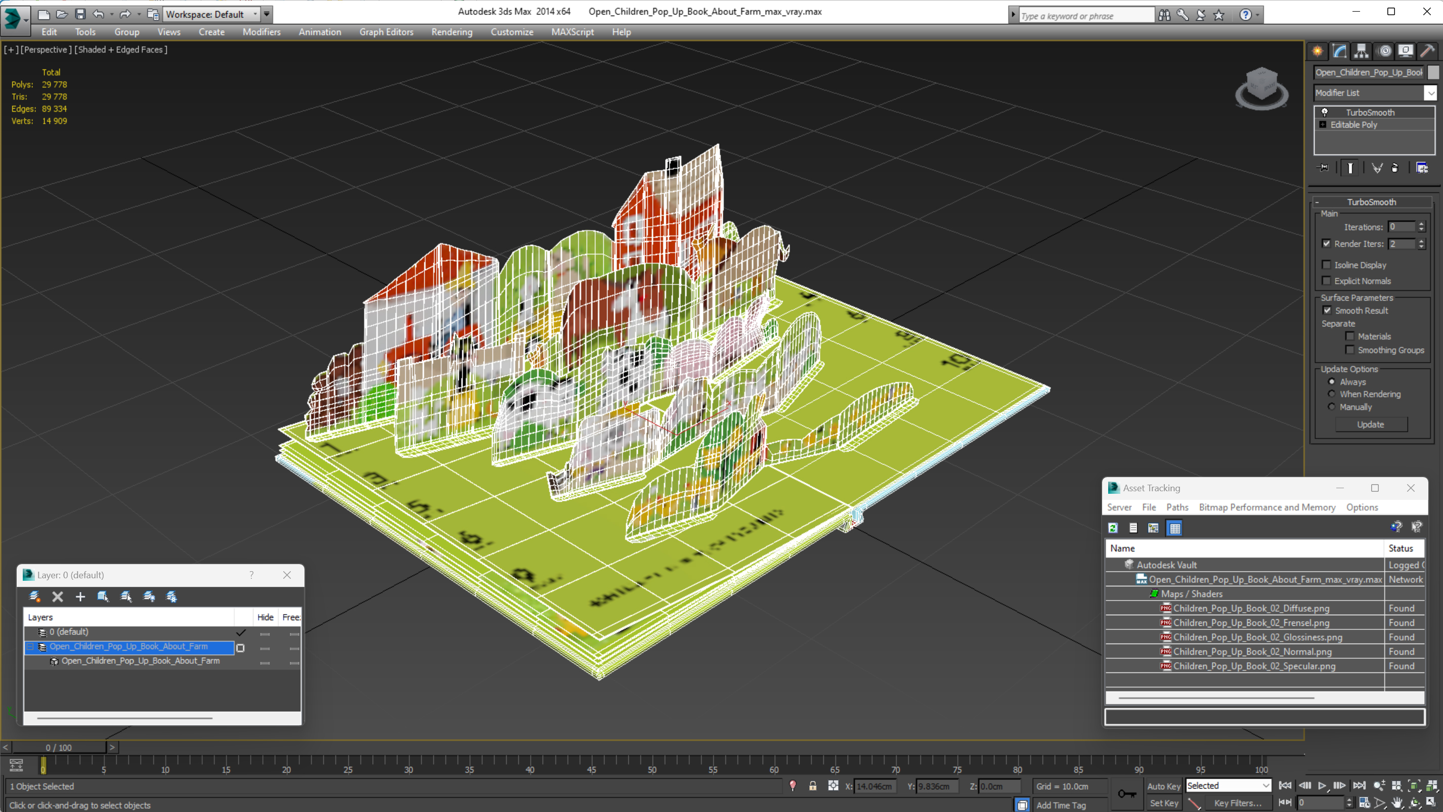The width and height of the screenshot is (1443, 812).
Task: Click Pin Stack icon under modifier stack
Action: coord(1323,167)
